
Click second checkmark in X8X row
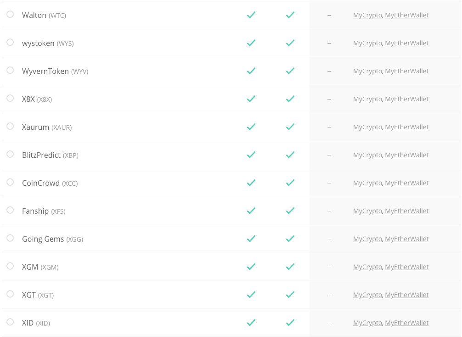tap(290, 99)
